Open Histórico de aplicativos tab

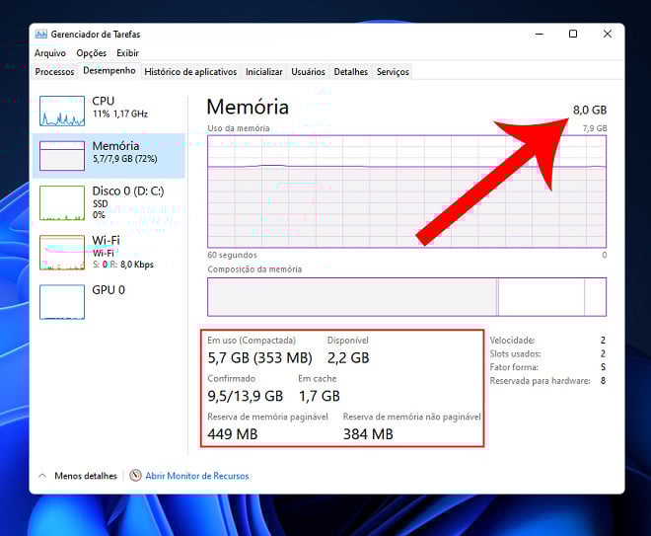pos(190,71)
